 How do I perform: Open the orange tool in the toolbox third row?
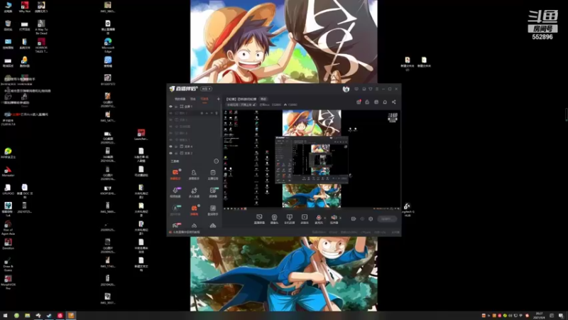point(194,210)
